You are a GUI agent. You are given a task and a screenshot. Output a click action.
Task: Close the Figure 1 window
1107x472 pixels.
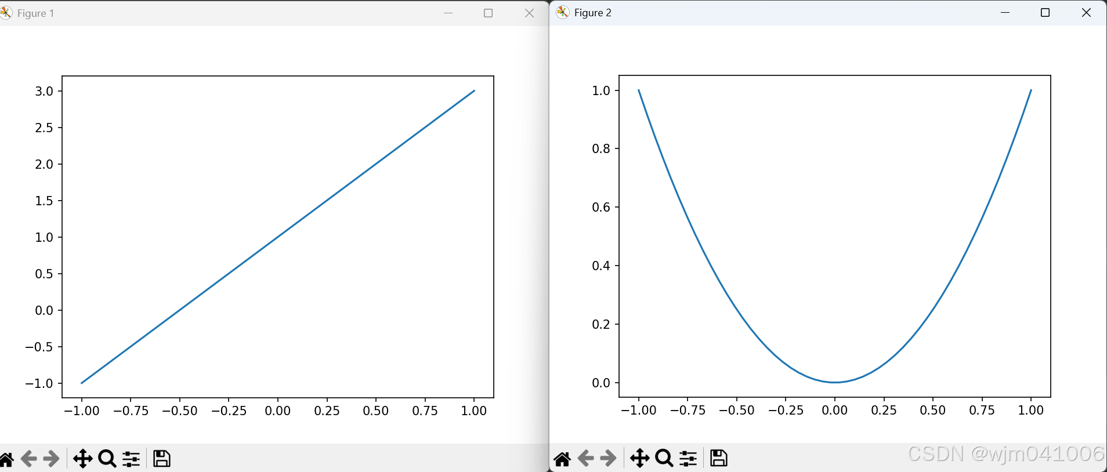[529, 13]
